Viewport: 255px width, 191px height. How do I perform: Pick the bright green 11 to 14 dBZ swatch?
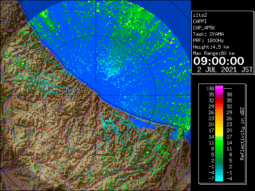pyautogui.click(x=219, y=142)
